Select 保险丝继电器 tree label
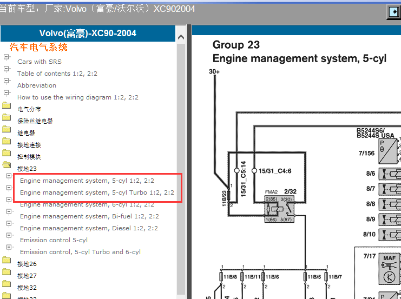Viewport: 401px width, 299px height. pos(35,121)
